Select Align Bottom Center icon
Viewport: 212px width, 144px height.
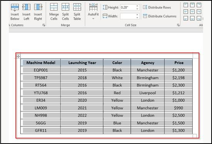(x=192, y=18)
